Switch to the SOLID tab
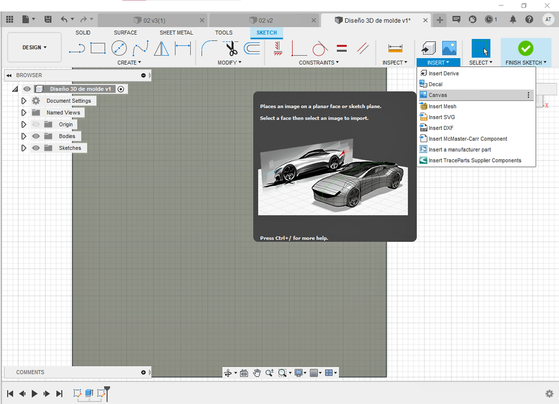This screenshot has height=404, width=559. tap(83, 33)
